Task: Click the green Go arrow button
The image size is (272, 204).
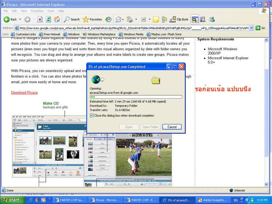Action: (258, 28)
